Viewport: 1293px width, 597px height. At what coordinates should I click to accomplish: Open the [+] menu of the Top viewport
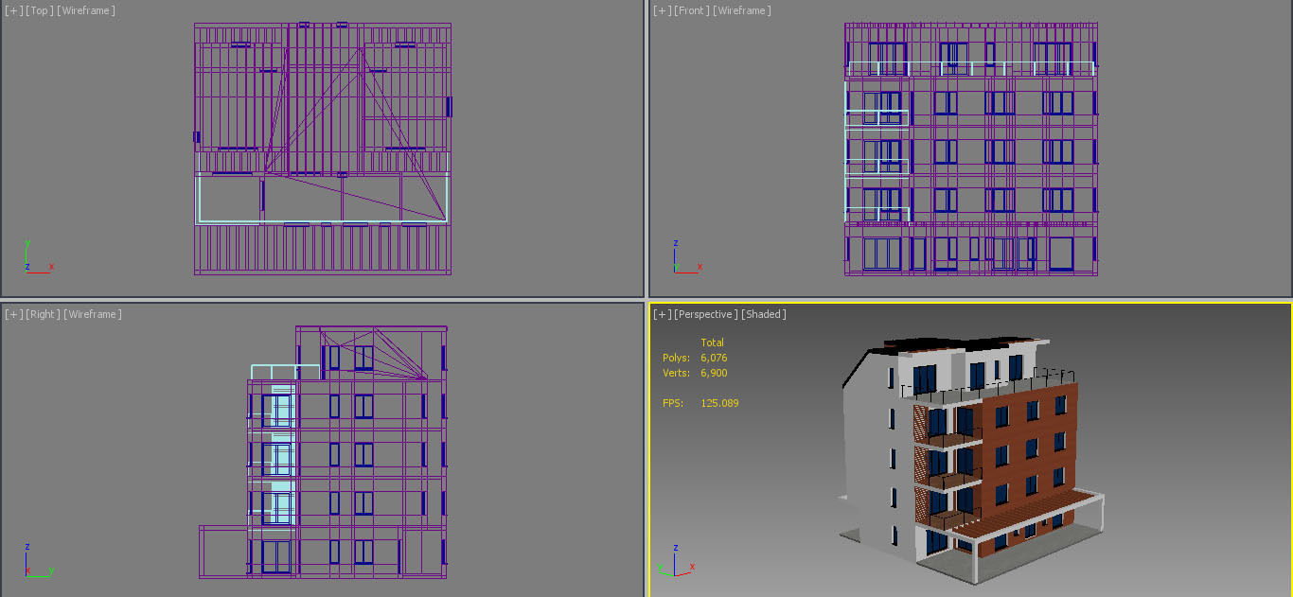point(13,10)
